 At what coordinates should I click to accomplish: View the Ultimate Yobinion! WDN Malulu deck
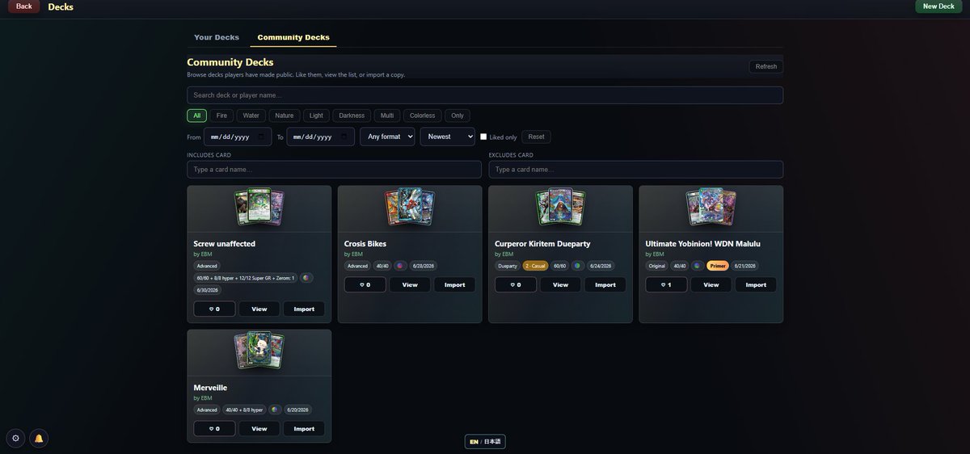(711, 284)
